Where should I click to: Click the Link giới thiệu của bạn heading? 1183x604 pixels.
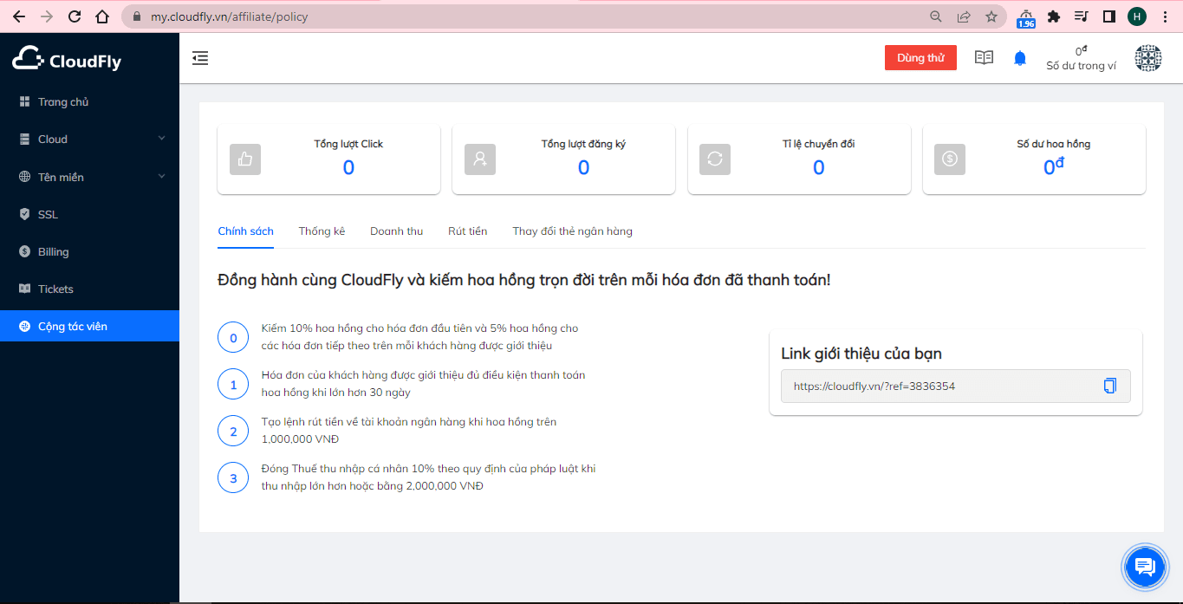(861, 354)
